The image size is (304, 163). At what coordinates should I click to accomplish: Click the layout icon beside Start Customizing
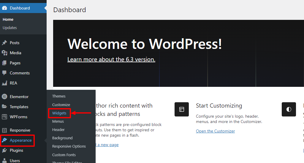pyautogui.click(x=182, y=109)
